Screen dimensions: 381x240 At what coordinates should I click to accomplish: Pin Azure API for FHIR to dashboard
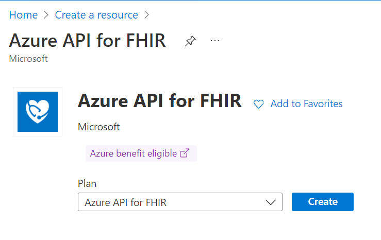click(190, 42)
